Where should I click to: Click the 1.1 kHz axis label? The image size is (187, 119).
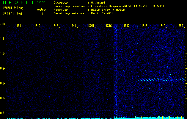point(2,39)
